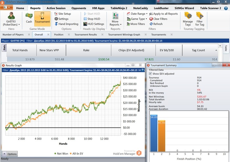The height and width of the screenshot is (162, 230).
Task: Click the blue first-place finish bar
Action: [154, 133]
